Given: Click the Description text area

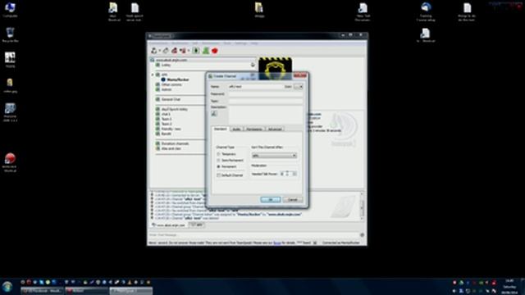Looking at the screenshot, I should pyautogui.click(x=266, y=115).
